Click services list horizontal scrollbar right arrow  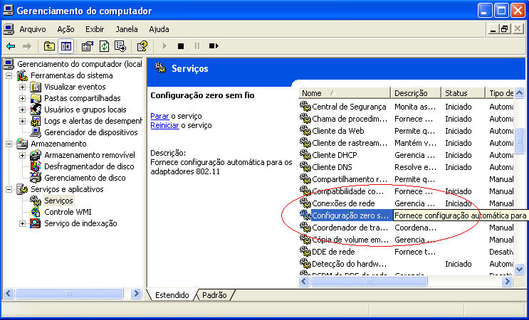(507, 282)
